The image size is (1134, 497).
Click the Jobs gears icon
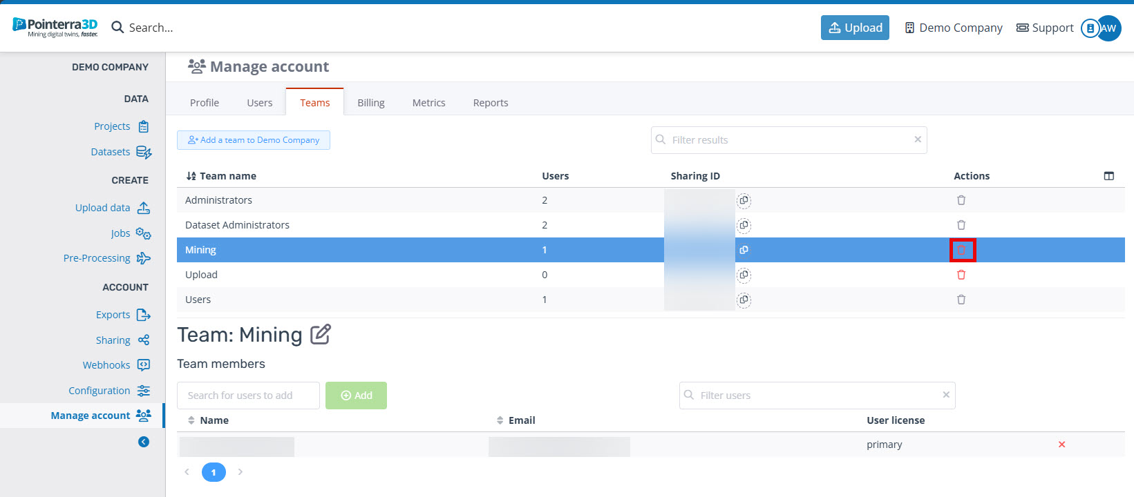144,233
